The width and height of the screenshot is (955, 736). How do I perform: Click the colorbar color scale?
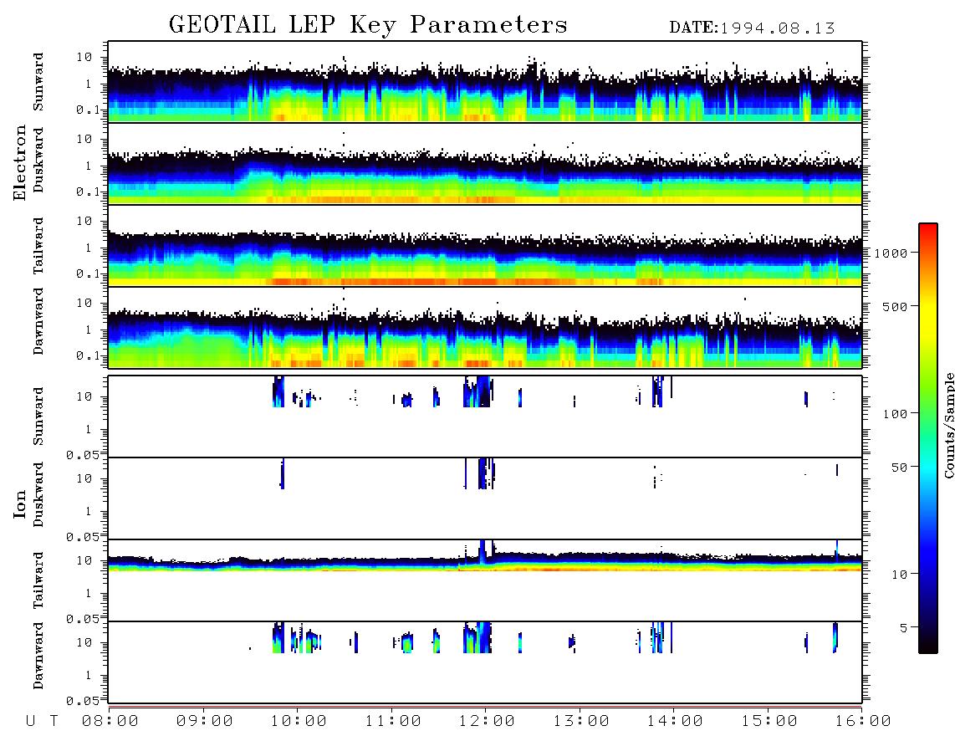pos(927,438)
